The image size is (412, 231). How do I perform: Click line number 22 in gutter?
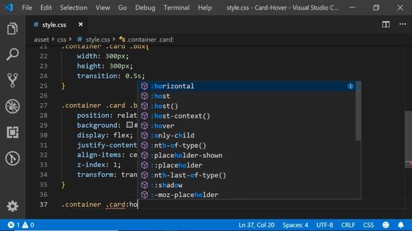point(44,56)
